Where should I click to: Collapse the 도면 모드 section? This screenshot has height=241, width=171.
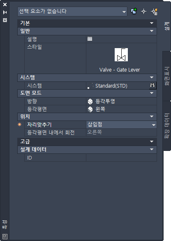click(x=87, y=93)
